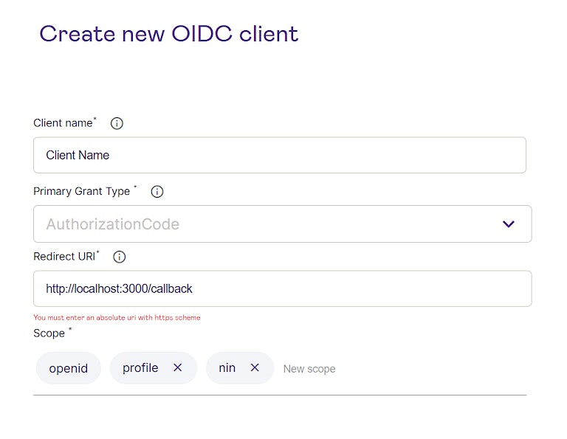This screenshot has width=567, height=439.
Task: Click the Redirect URI field with localhost URL
Action: tap(282, 288)
